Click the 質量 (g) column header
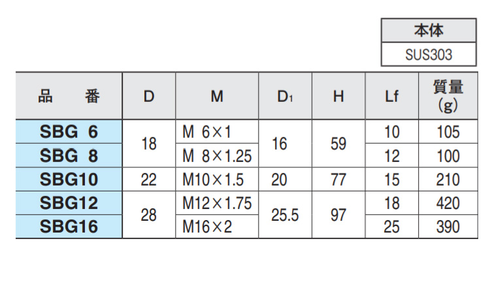490x294 pixels. pyautogui.click(x=448, y=96)
